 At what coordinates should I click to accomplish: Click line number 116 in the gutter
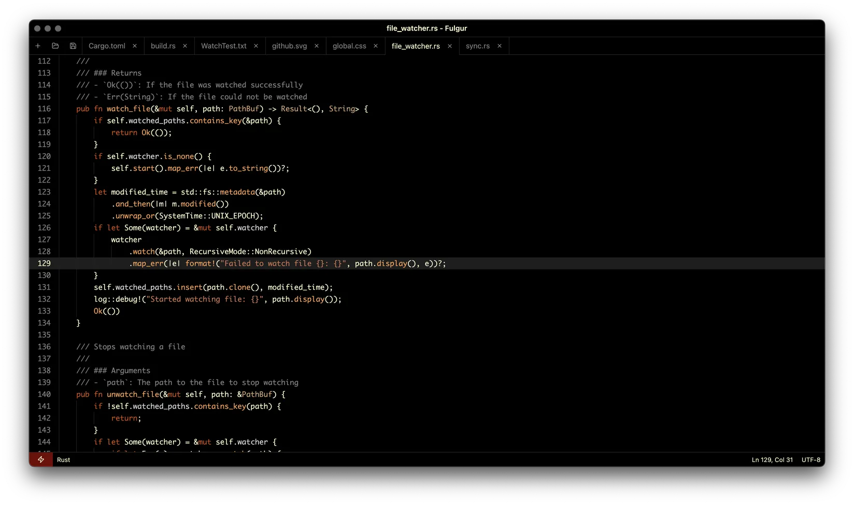tap(45, 109)
